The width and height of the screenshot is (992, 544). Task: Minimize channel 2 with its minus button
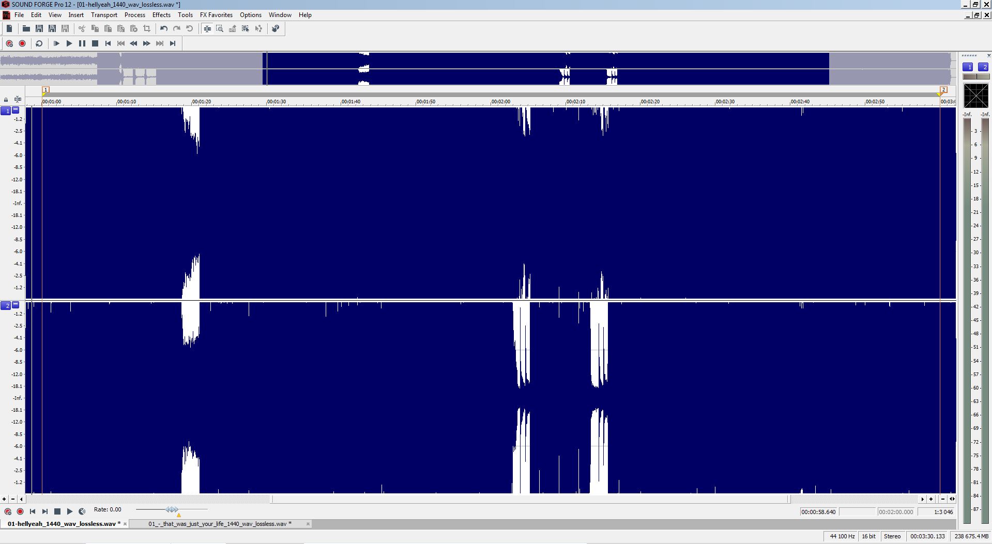[16, 305]
